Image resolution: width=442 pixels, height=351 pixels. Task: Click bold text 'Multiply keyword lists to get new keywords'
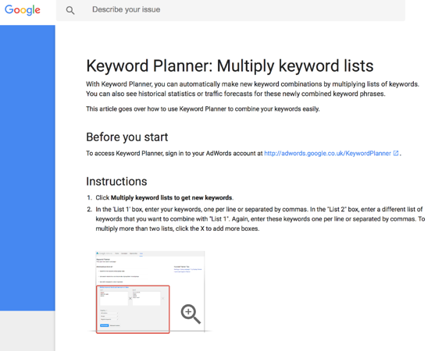[171, 197]
